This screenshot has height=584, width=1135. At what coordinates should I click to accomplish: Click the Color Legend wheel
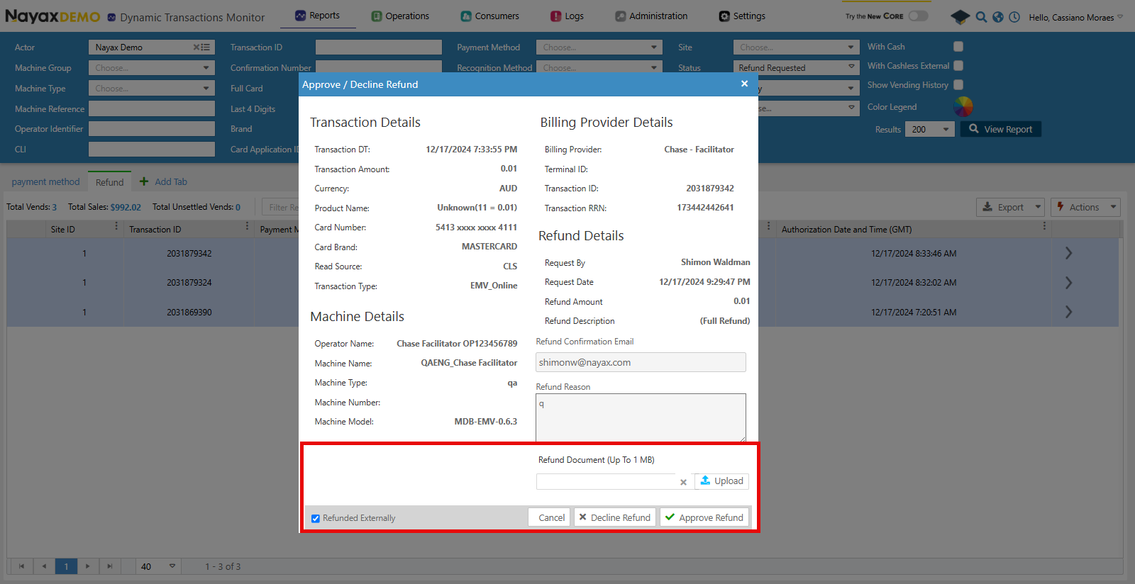[x=963, y=106]
